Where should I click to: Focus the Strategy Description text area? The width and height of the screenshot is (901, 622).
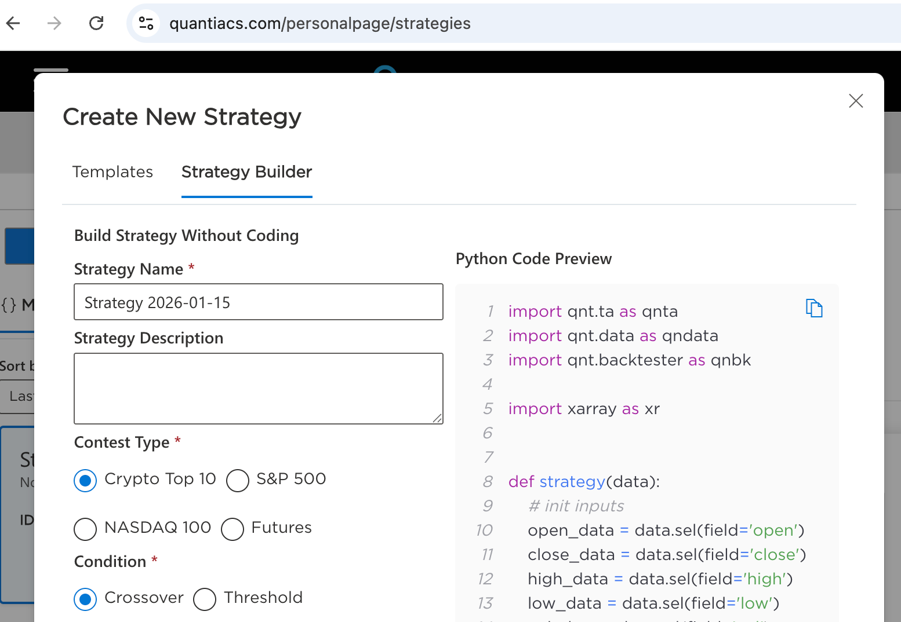[x=258, y=388]
